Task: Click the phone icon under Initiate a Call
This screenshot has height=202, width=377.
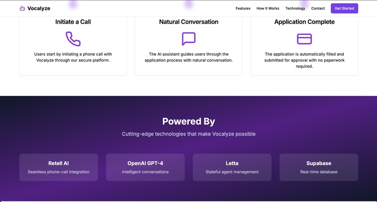Action: click(x=73, y=39)
